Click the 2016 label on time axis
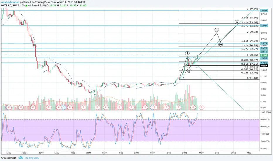This screenshot has height=161, width=273. click(89, 153)
